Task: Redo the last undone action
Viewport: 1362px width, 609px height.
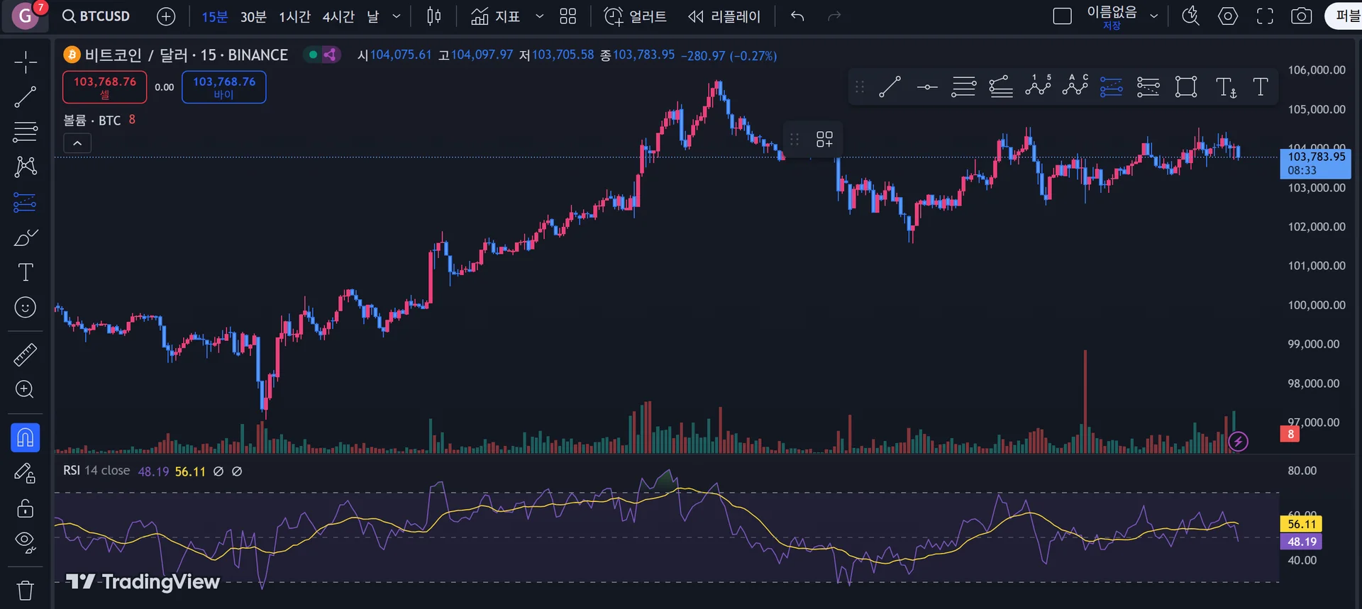Action: point(834,16)
